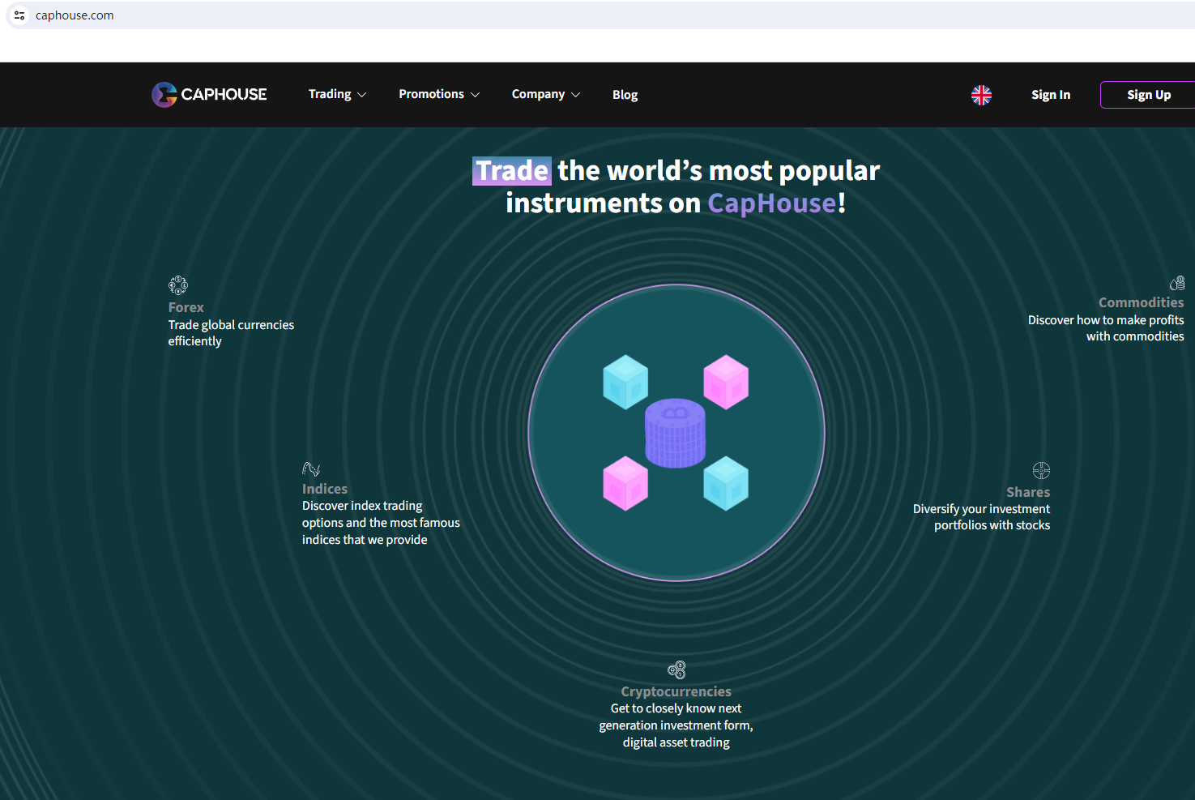Click "Discover how to make profits" description

click(x=1106, y=328)
